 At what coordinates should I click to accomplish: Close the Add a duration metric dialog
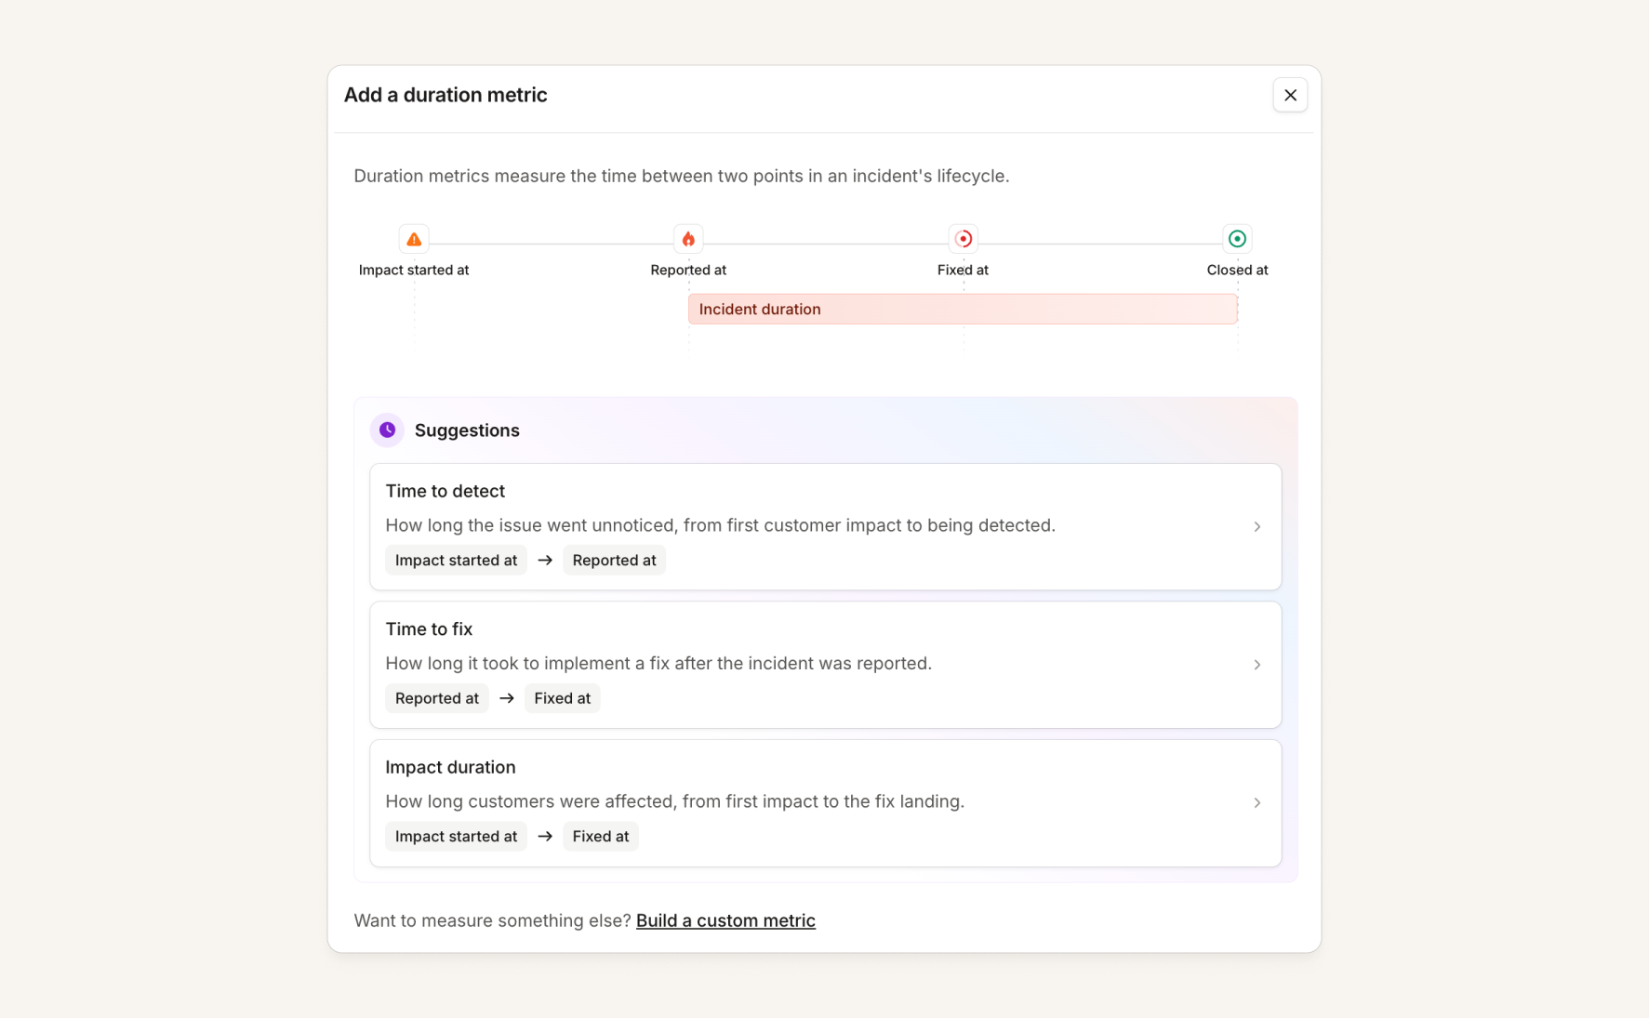(1290, 95)
